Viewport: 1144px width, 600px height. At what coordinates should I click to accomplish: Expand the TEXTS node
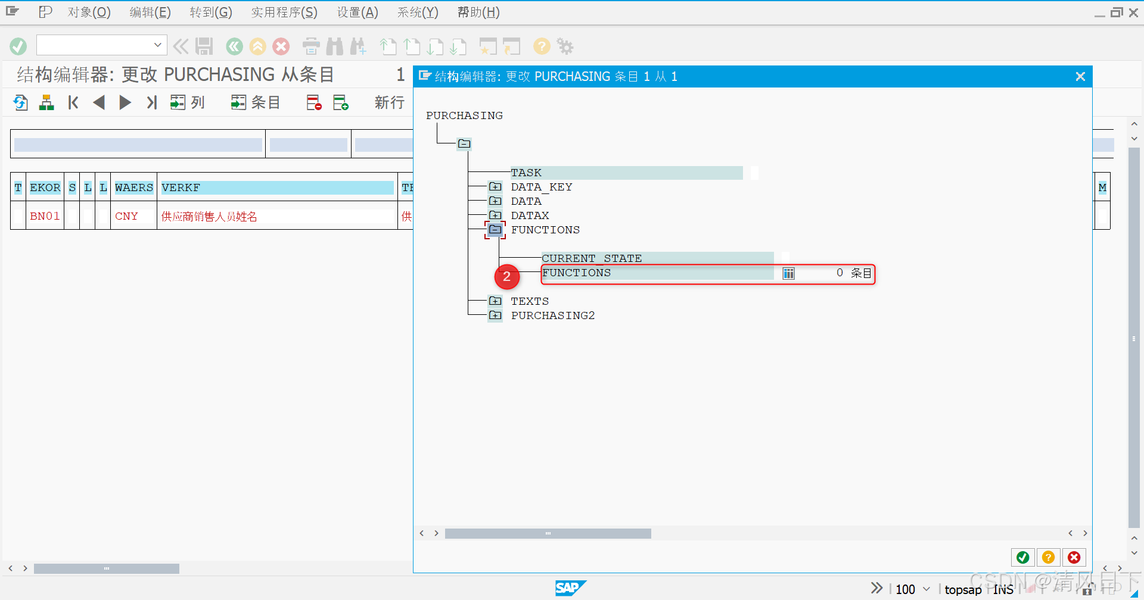[495, 301]
